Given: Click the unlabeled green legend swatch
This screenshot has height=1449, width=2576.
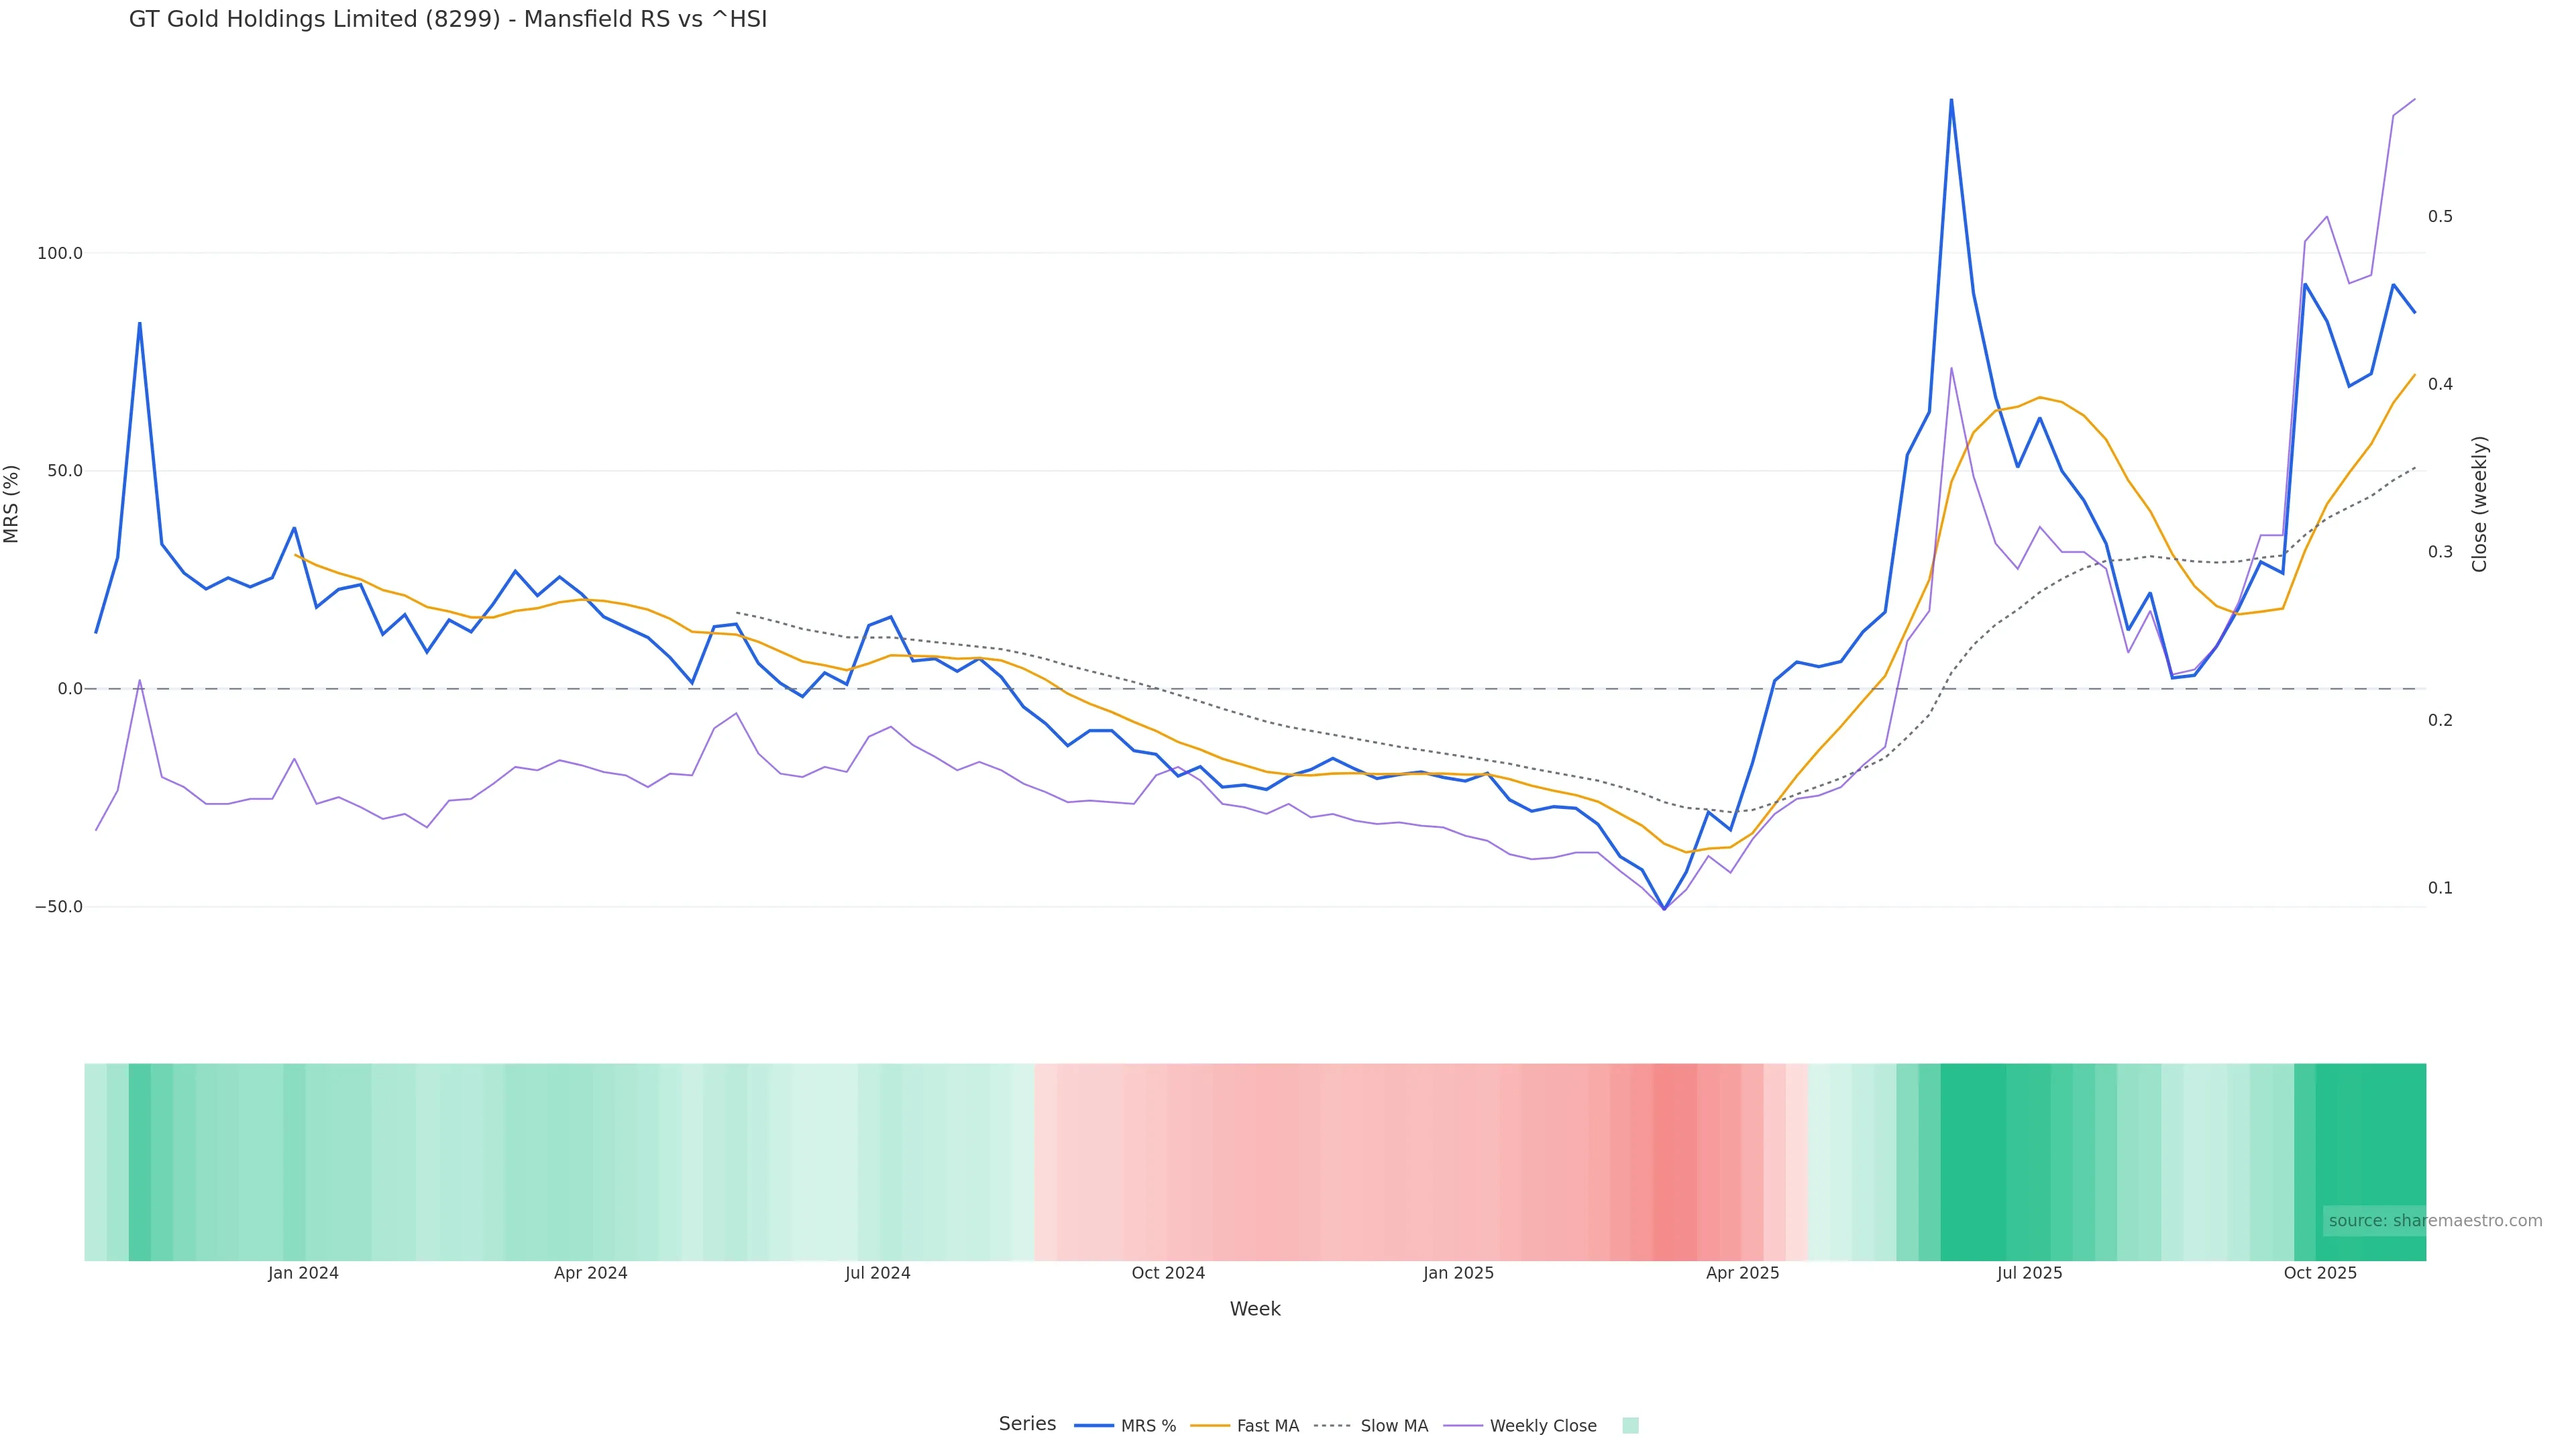Looking at the screenshot, I should (x=1630, y=1426).
